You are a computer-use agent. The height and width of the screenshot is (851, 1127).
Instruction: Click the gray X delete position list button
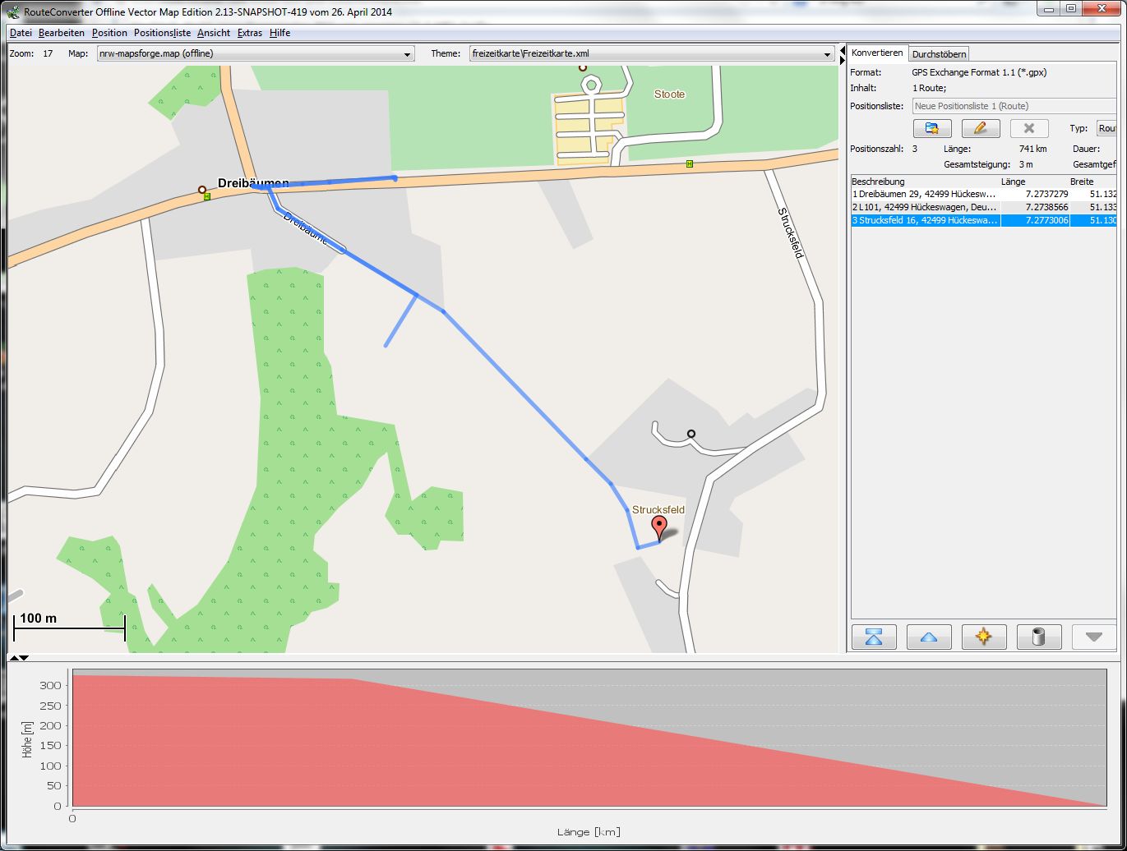click(x=1028, y=128)
